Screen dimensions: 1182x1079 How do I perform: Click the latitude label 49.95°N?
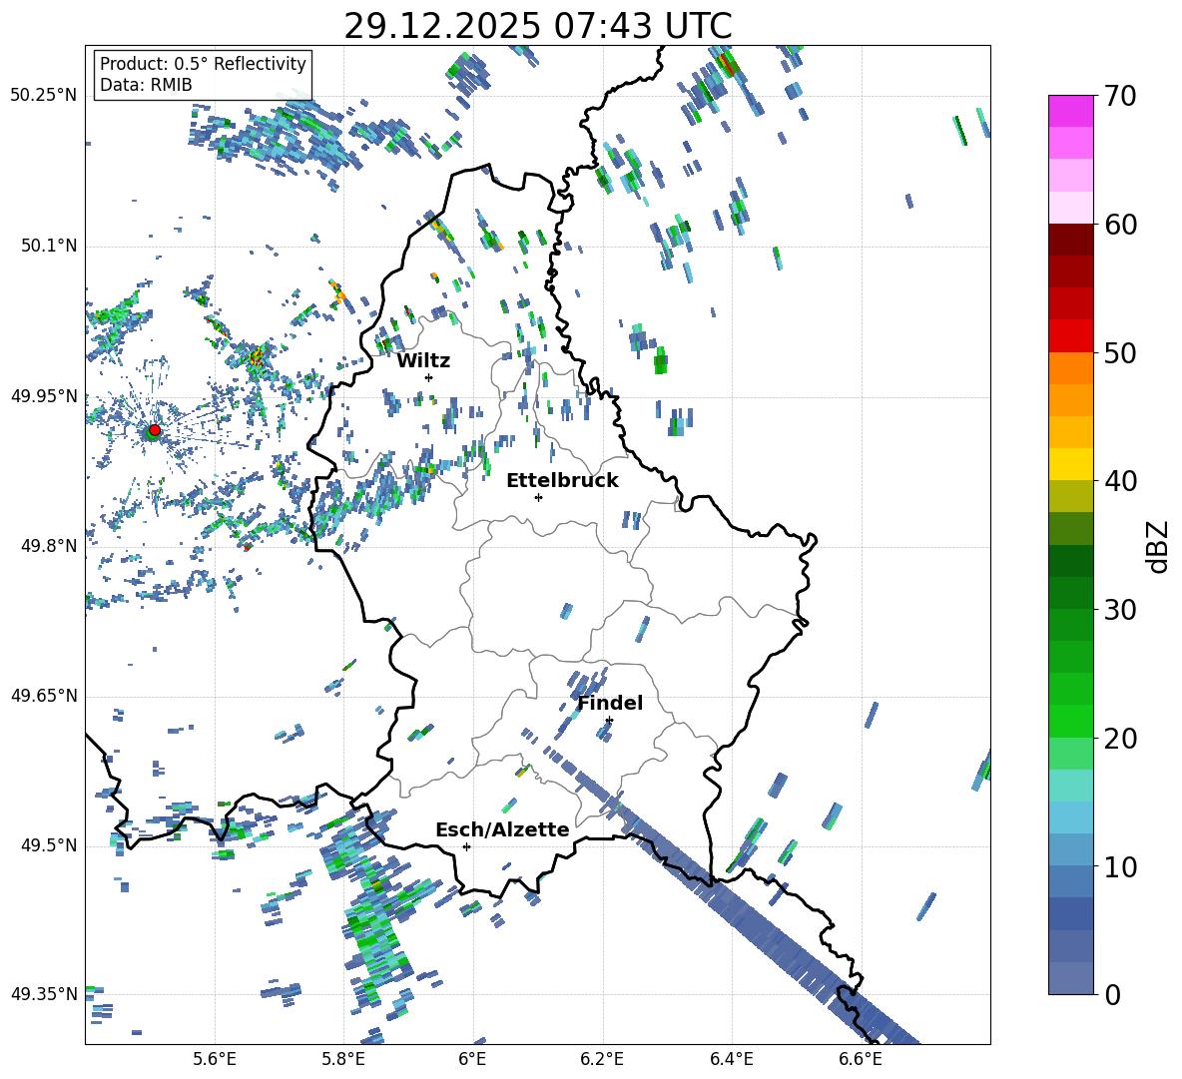44,395
